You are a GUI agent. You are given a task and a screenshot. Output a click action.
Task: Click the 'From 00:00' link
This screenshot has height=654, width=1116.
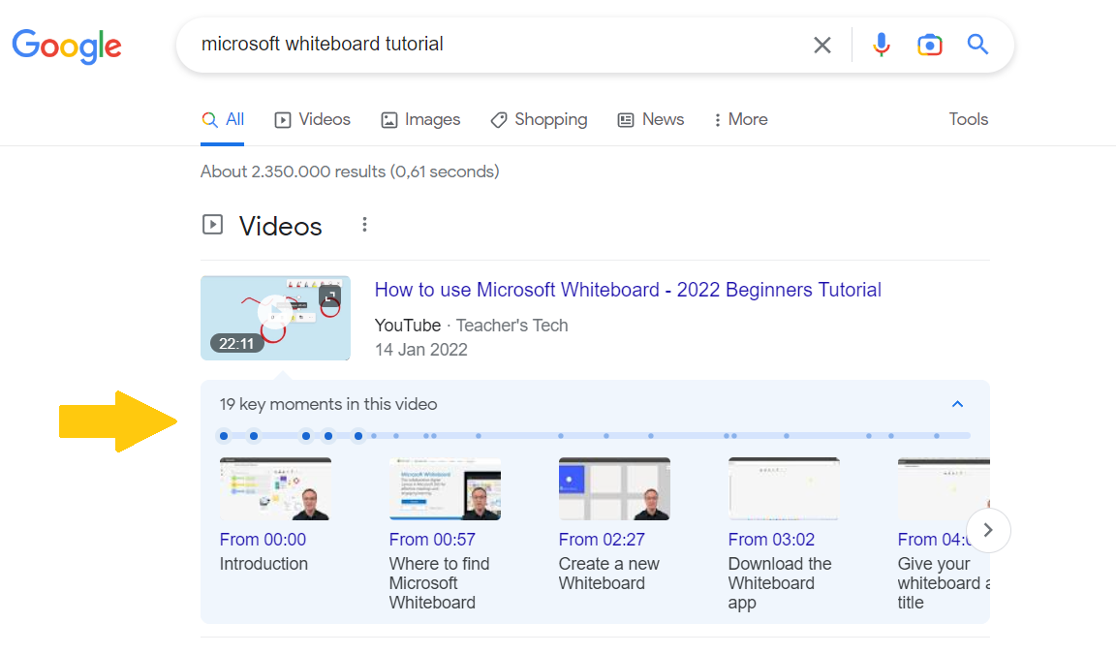(263, 540)
